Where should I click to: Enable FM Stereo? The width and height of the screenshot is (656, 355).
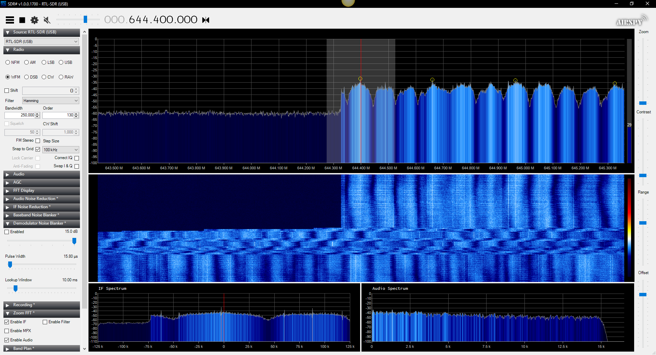[38, 141]
